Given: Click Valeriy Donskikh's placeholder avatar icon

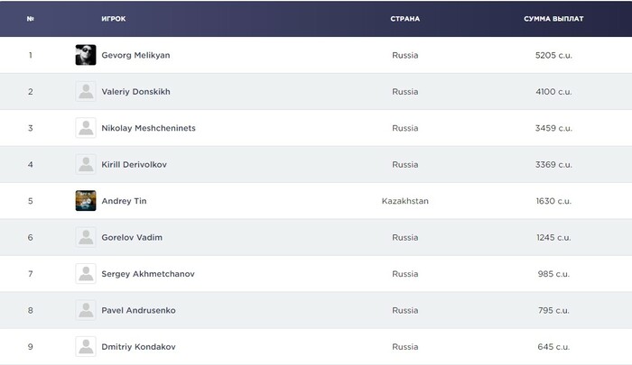Looking at the screenshot, I should pyautogui.click(x=86, y=92).
